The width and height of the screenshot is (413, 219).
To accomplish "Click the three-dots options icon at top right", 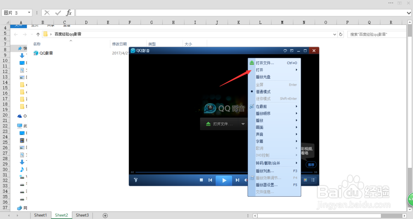I will pos(391,3).
